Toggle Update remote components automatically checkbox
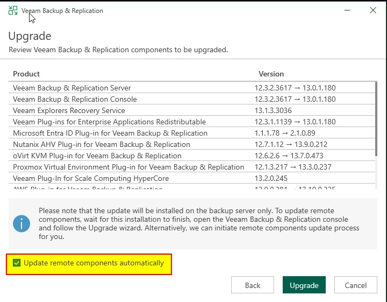387x302 pixels. (17, 263)
